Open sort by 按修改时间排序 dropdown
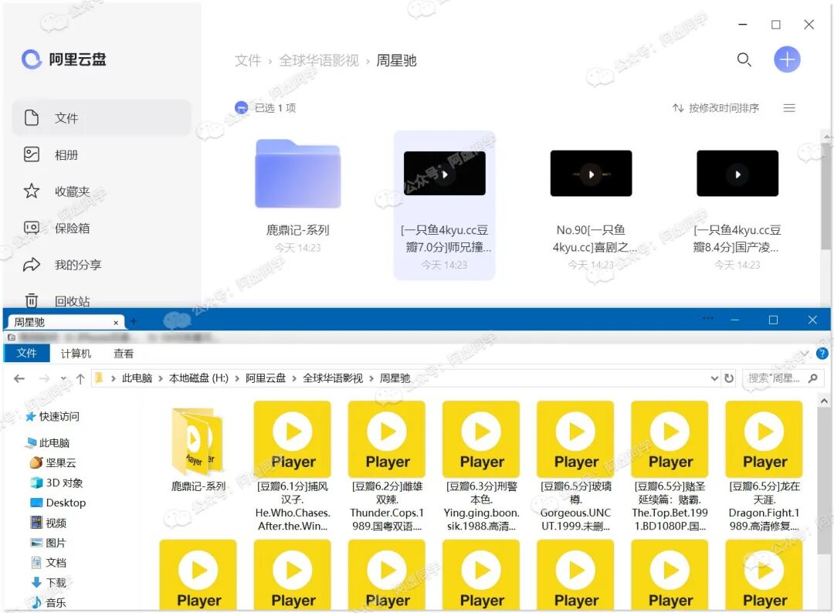This screenshot has height=613, width=834. 716,108
